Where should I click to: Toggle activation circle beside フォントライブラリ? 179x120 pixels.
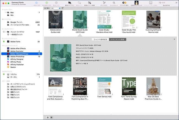(x=4, y=32)
